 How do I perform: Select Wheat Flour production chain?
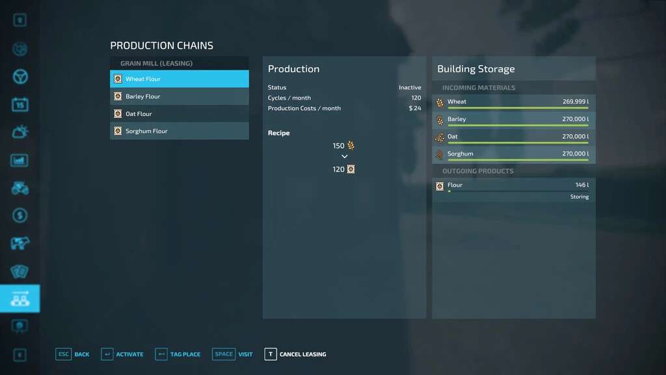pos(180,79)
